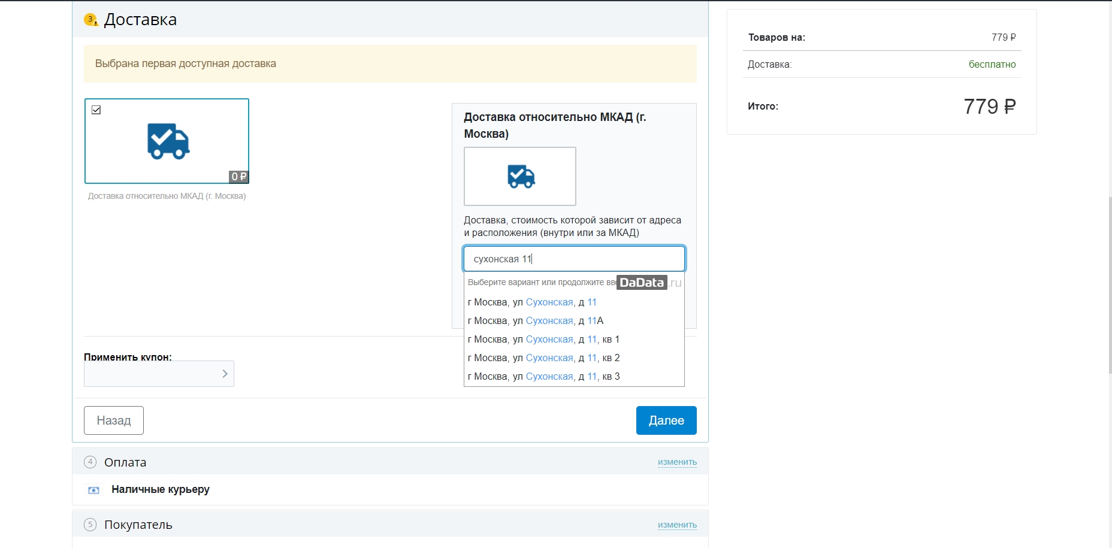The image size is (1112, 548).
Task: Select suggestion Сухонская, д 11А
Action: pos(535,321)
